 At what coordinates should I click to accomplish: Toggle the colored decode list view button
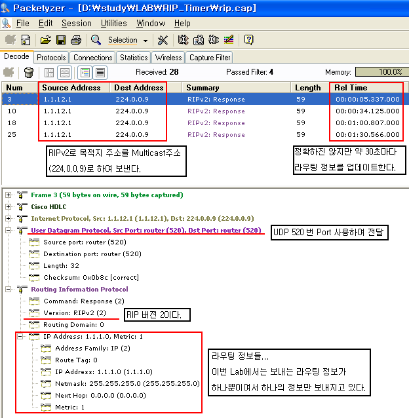tap(85, 73)
